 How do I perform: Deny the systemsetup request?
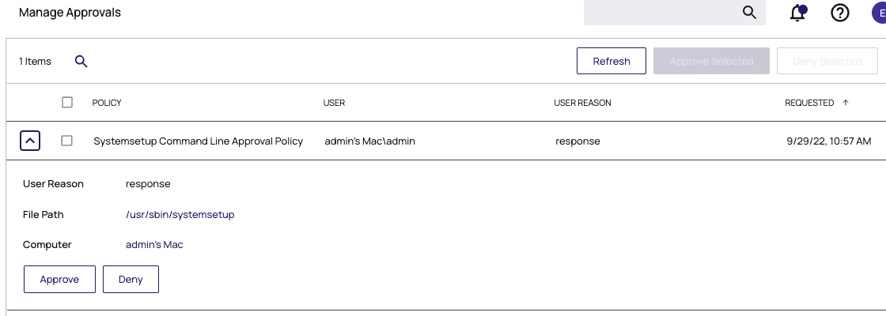131,280
